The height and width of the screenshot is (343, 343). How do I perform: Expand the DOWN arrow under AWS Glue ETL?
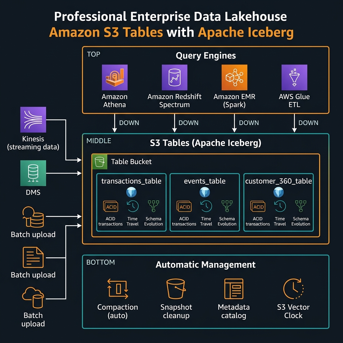tap(294, 123)
